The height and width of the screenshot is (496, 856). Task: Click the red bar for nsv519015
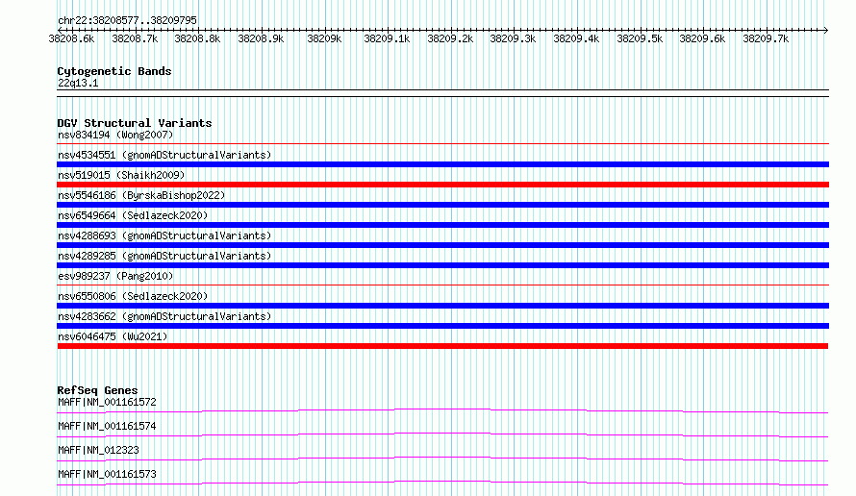[x=442, y=185]
